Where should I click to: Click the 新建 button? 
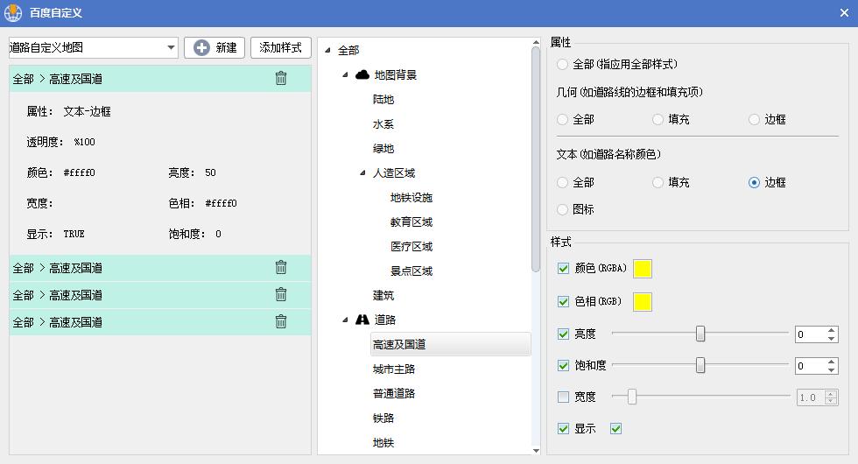[x=214, y=47]
